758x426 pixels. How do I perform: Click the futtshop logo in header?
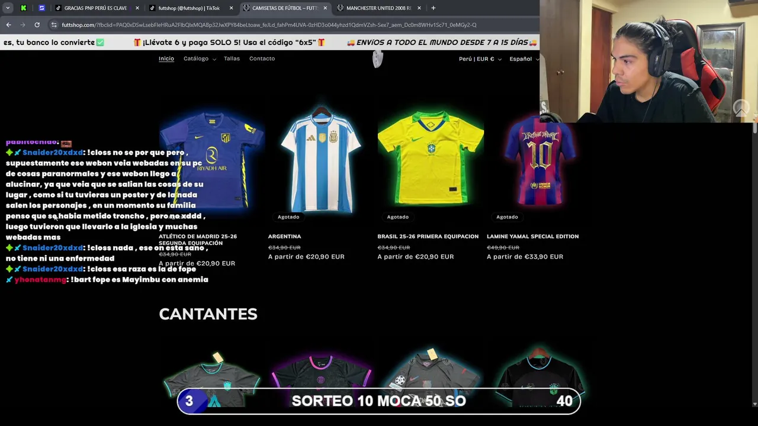tap(378, 59)
